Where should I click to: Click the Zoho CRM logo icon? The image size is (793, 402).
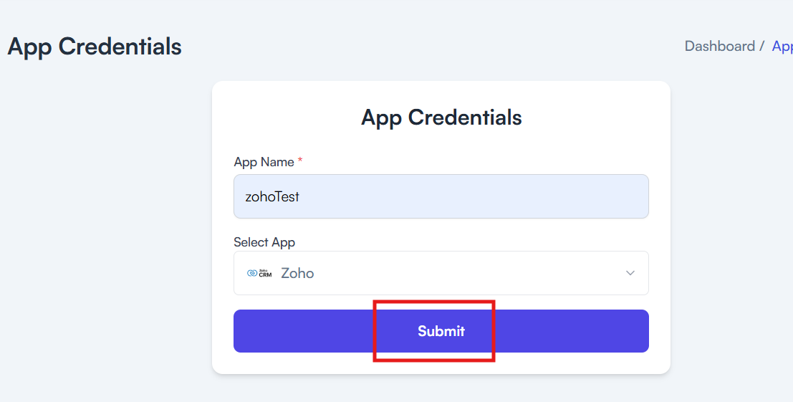[259, 273]
